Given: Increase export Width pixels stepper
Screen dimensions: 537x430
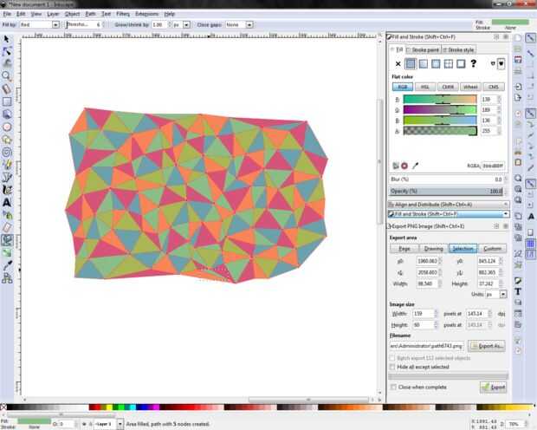Looking at the screenshot, I should pyautogui.click(x=436, y=312).
